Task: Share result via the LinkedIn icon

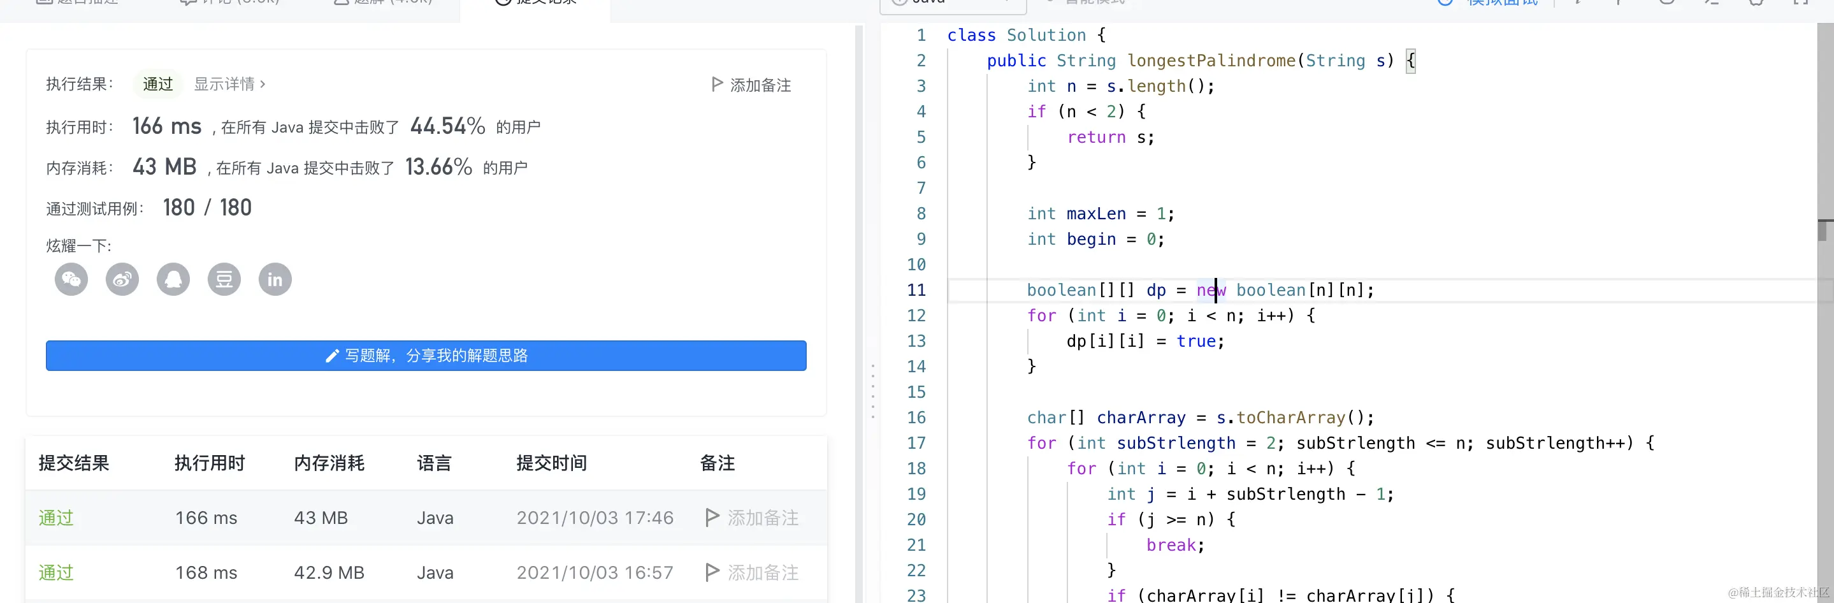Action: point(275,279)
